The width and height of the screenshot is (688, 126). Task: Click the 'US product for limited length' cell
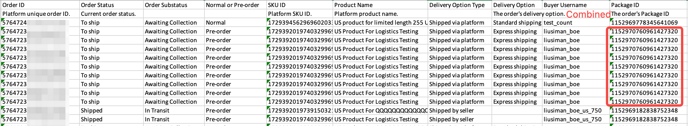[x=380, y=23]
